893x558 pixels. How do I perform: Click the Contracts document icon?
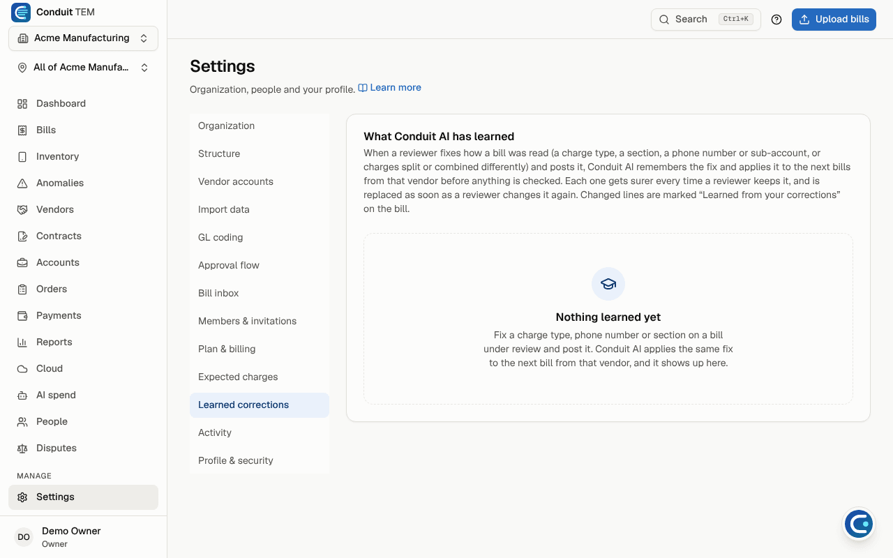(22, 236)
